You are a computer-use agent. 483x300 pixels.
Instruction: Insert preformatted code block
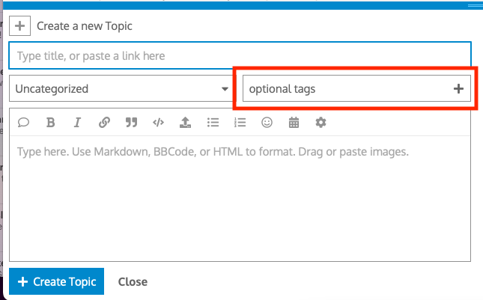158,123
